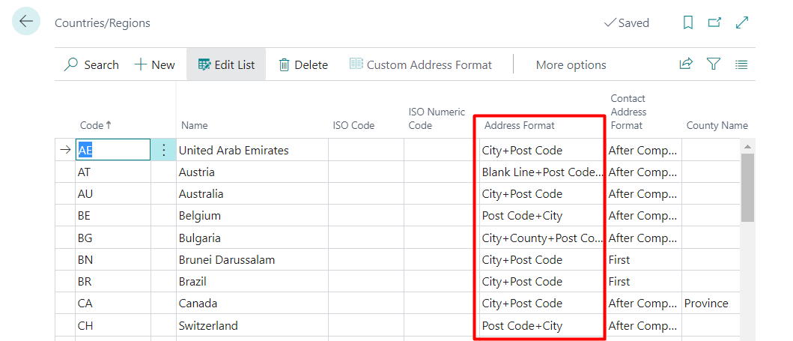Open the Address Format column header menu
This screenshot has height=341, width=793.
(x=519, y=125)
